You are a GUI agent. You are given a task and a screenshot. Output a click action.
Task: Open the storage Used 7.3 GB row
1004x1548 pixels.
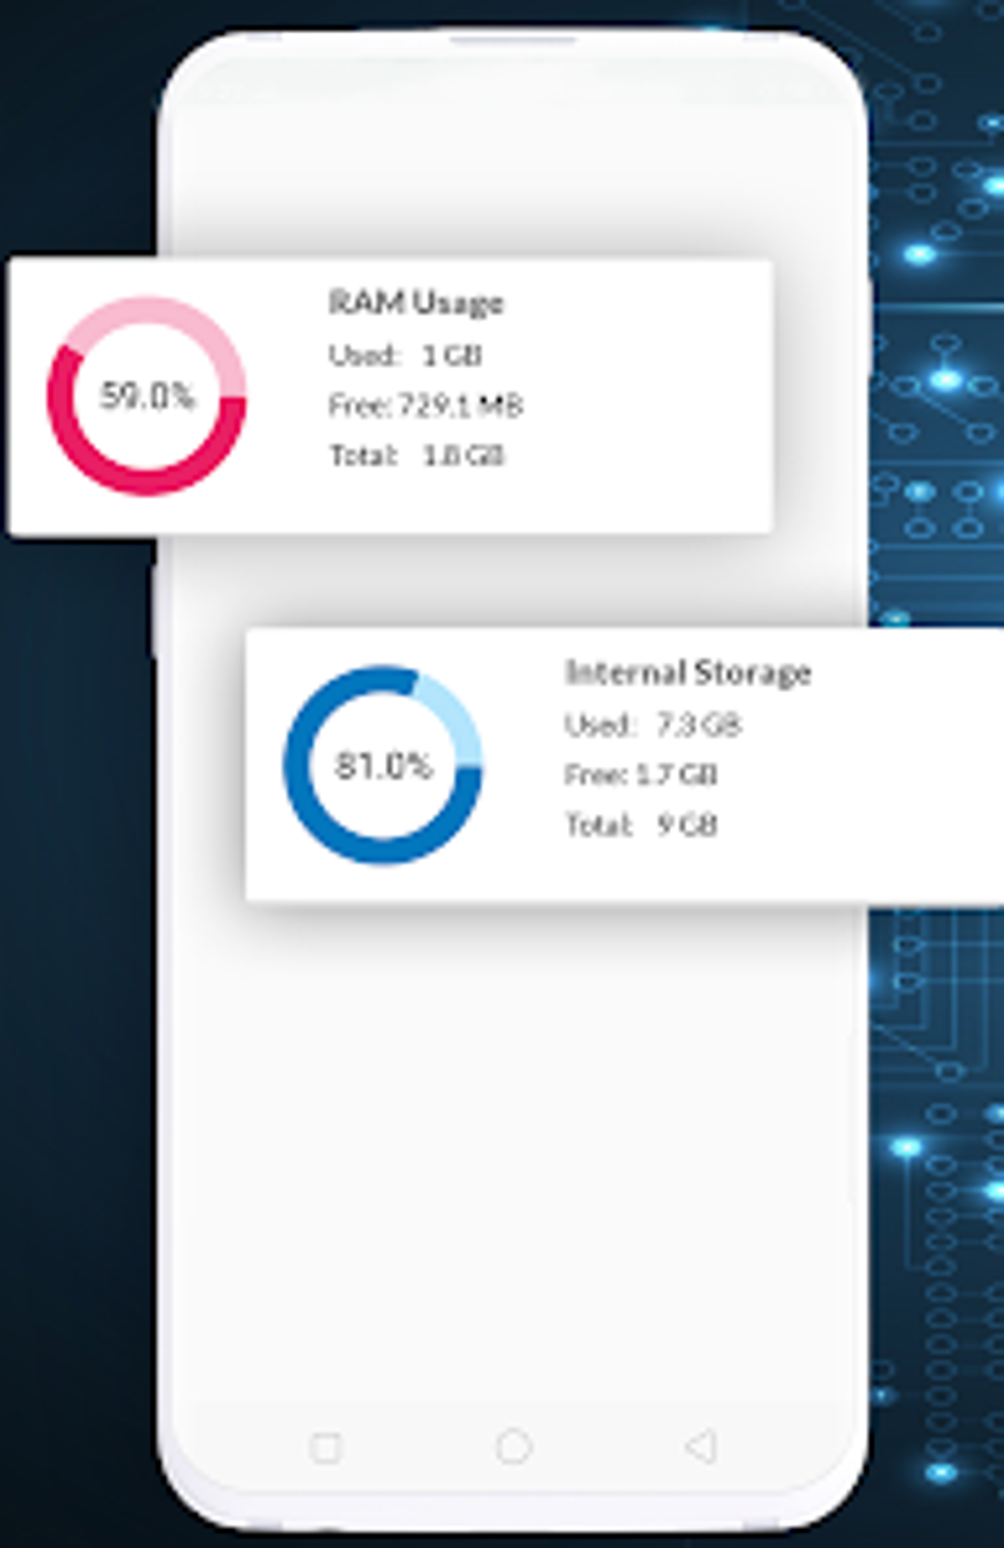point(653,725)
